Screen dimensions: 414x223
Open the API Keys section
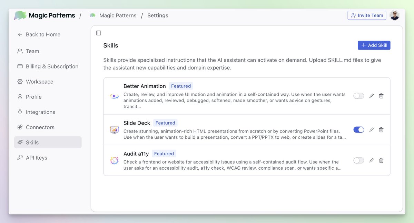[36, 157]
